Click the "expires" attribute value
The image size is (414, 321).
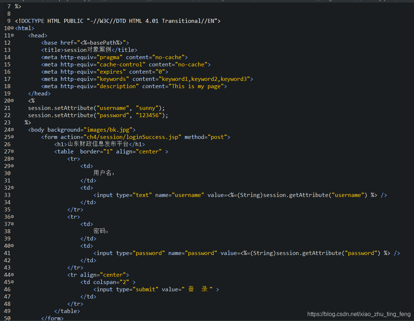coord(111,72)
